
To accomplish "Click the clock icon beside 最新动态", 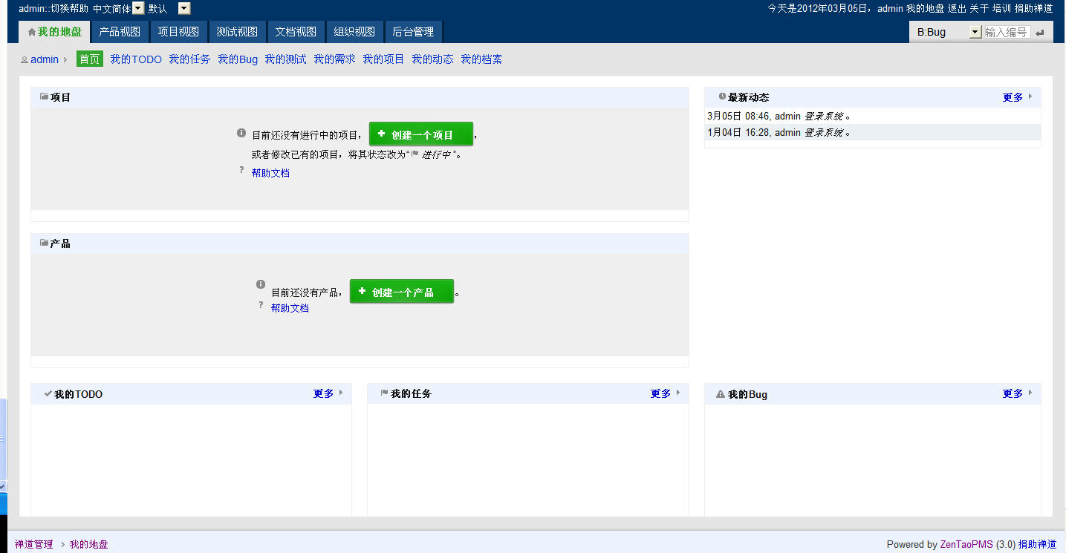I will tap(722, 96).
